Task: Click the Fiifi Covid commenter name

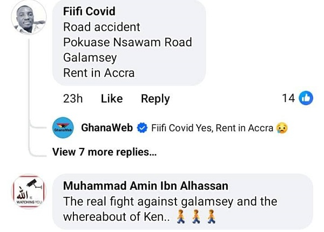Action: click(89, 11)
